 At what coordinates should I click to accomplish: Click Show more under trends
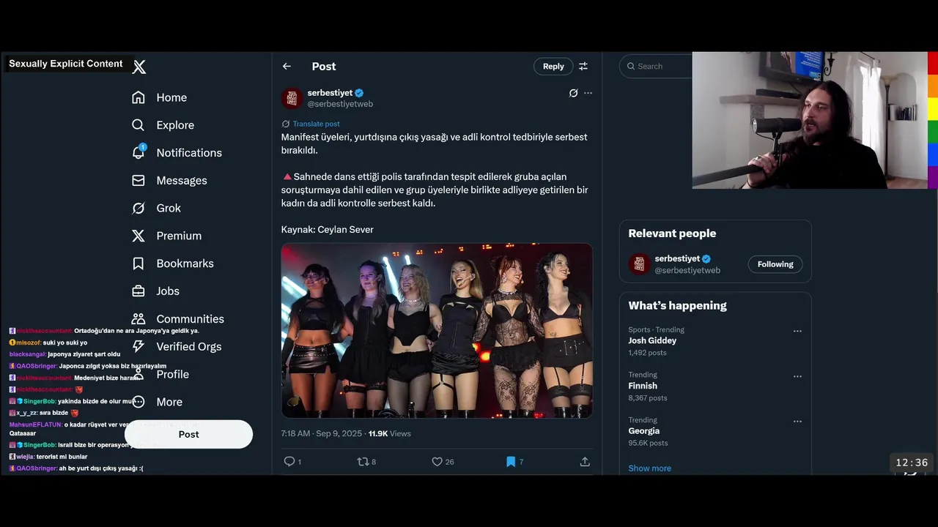click(x=649, y=468)
